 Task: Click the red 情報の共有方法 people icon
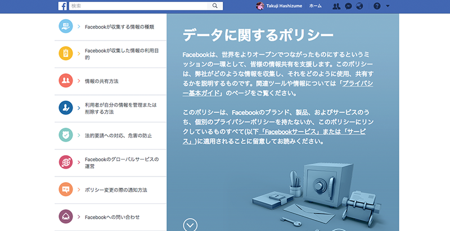pyautogui.click(x=66, y=80)
